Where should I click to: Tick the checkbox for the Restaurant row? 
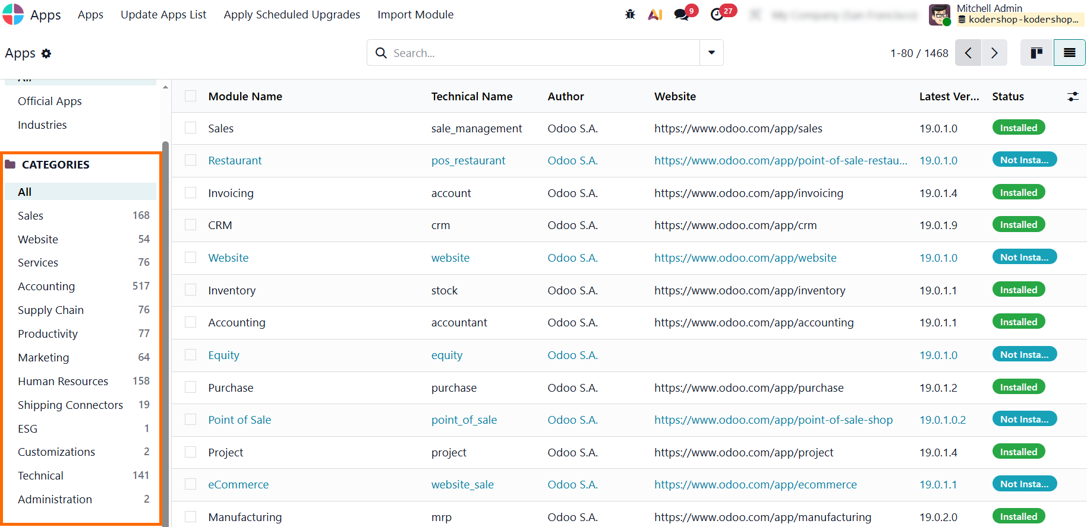point(190,160)
